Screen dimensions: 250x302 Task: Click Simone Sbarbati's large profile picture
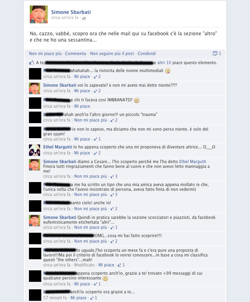[38, 14]
